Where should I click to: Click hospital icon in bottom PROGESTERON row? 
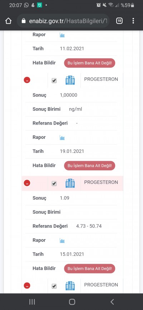[x=70, y=286]
